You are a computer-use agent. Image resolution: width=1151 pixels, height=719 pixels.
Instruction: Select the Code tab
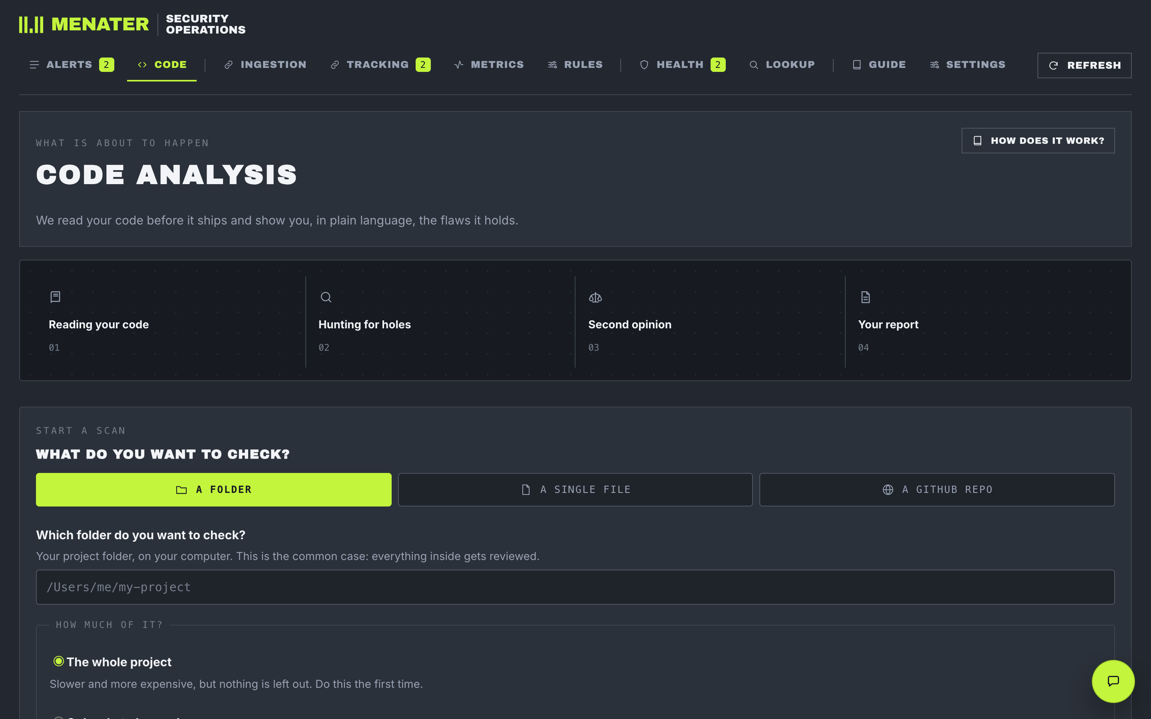(162, 65)
